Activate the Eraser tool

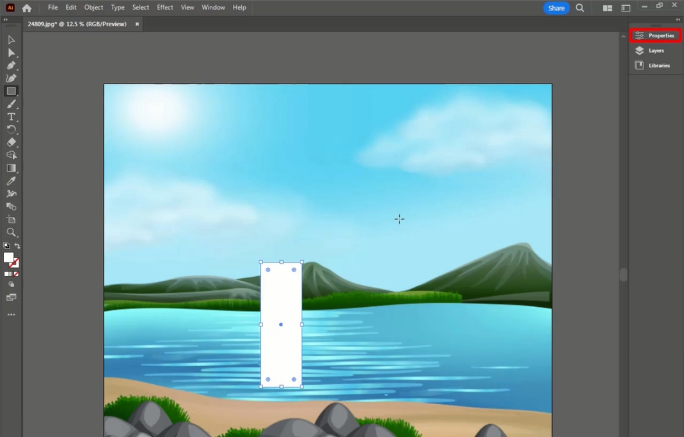click(11, 142)
